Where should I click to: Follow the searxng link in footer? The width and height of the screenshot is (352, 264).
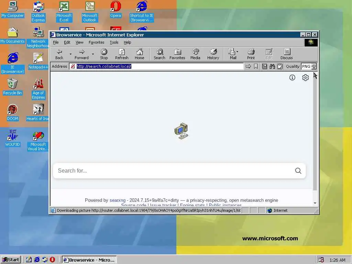pos(118,200)
